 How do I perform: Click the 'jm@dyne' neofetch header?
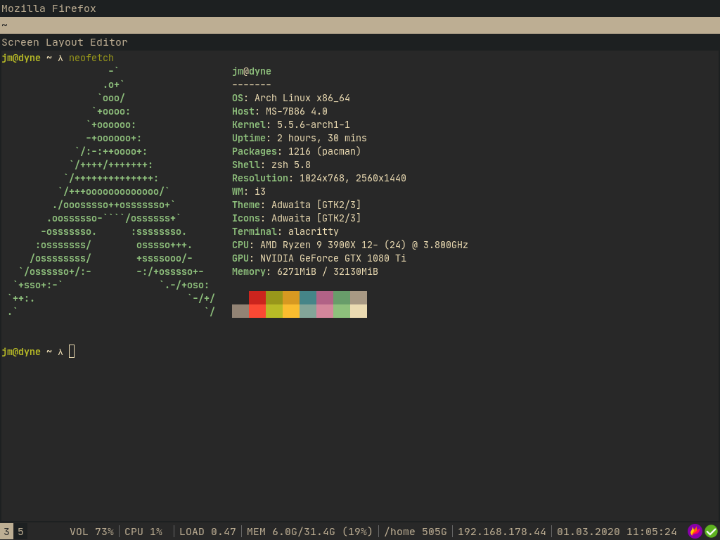(252, 71)
